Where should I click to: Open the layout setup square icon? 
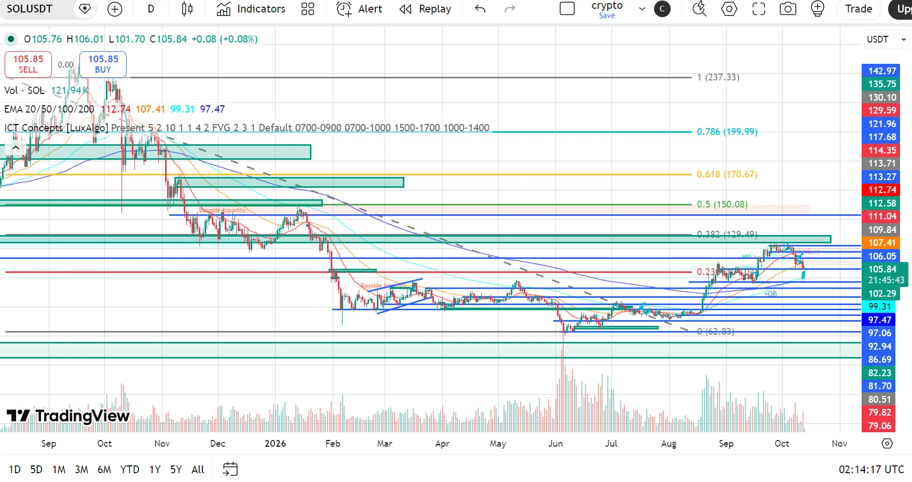567,9
